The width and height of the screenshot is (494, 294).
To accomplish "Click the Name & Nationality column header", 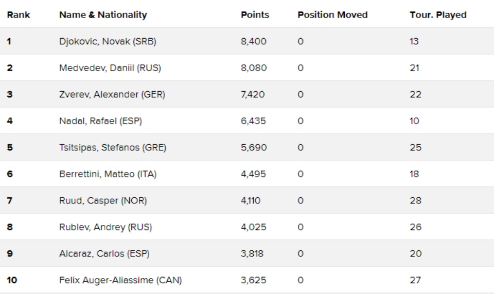I will (x=103, y=15).
